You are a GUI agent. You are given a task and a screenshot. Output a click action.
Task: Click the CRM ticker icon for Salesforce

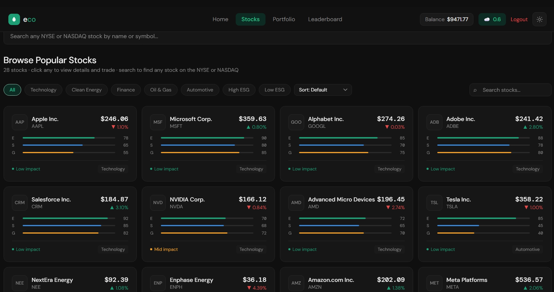click(x=20, y=203)
